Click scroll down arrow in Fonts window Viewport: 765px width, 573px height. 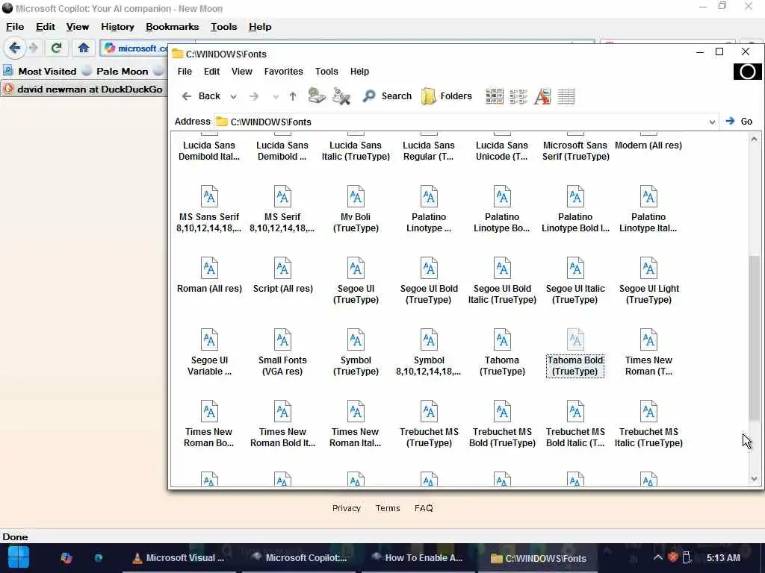click(755, 479)
